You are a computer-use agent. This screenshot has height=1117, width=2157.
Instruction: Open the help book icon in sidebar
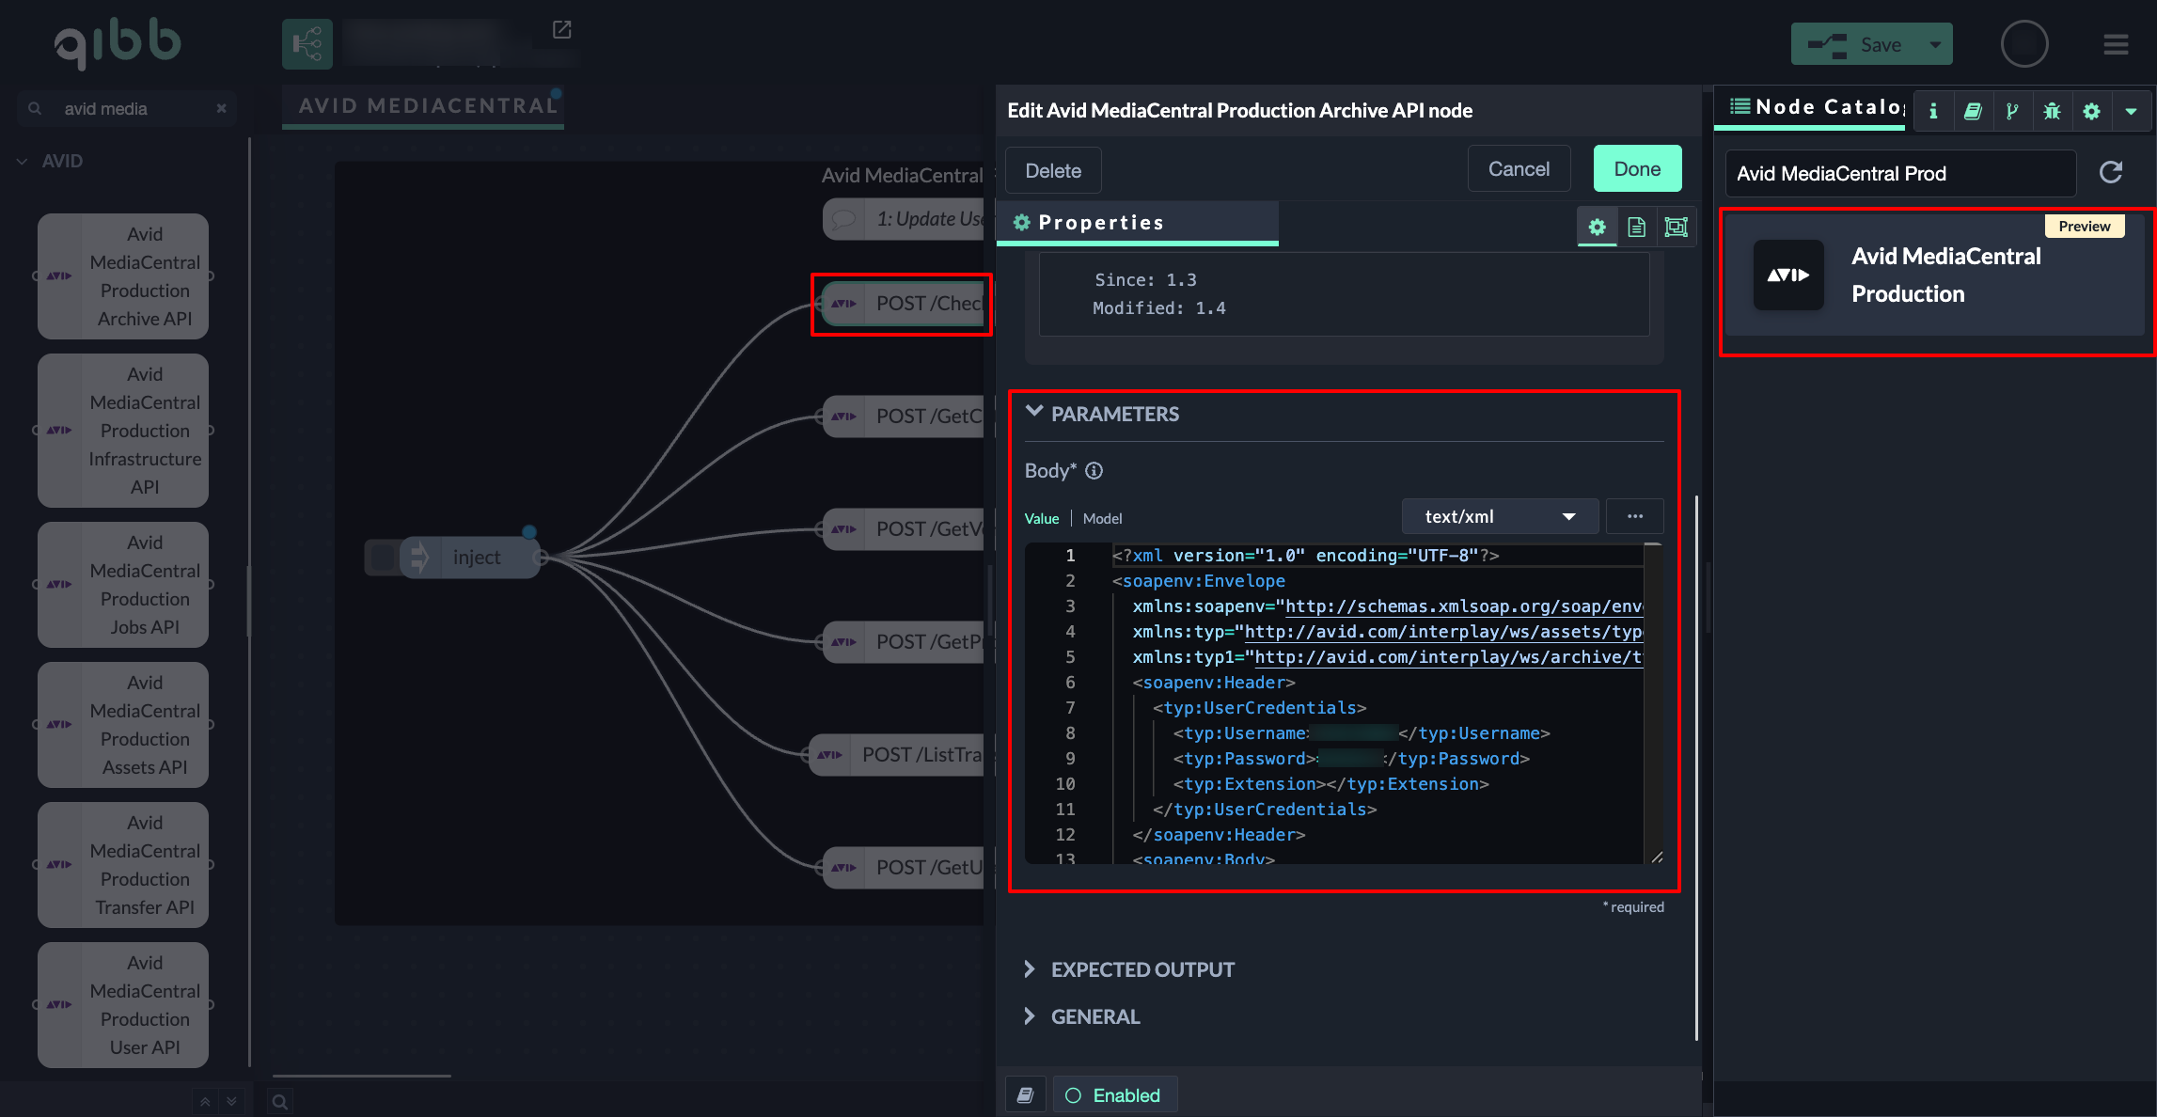[1973, 111]
